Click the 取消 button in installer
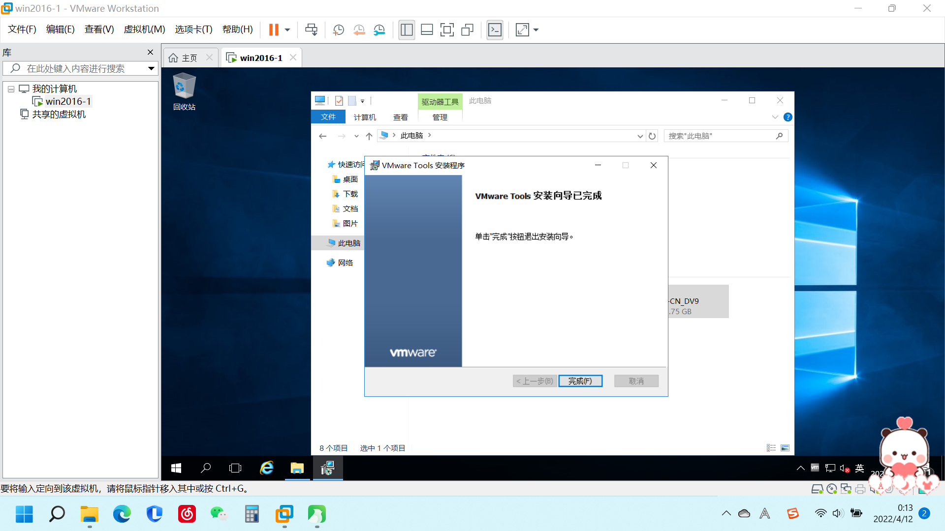Image resolution: width=945 pixels, height=531 pixels. point(636,381)
